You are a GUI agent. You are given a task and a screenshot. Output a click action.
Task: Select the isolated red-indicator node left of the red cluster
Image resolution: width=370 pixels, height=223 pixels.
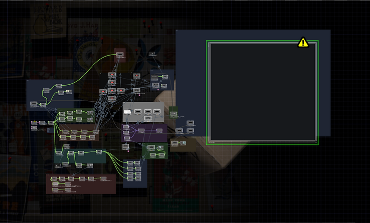103,91
